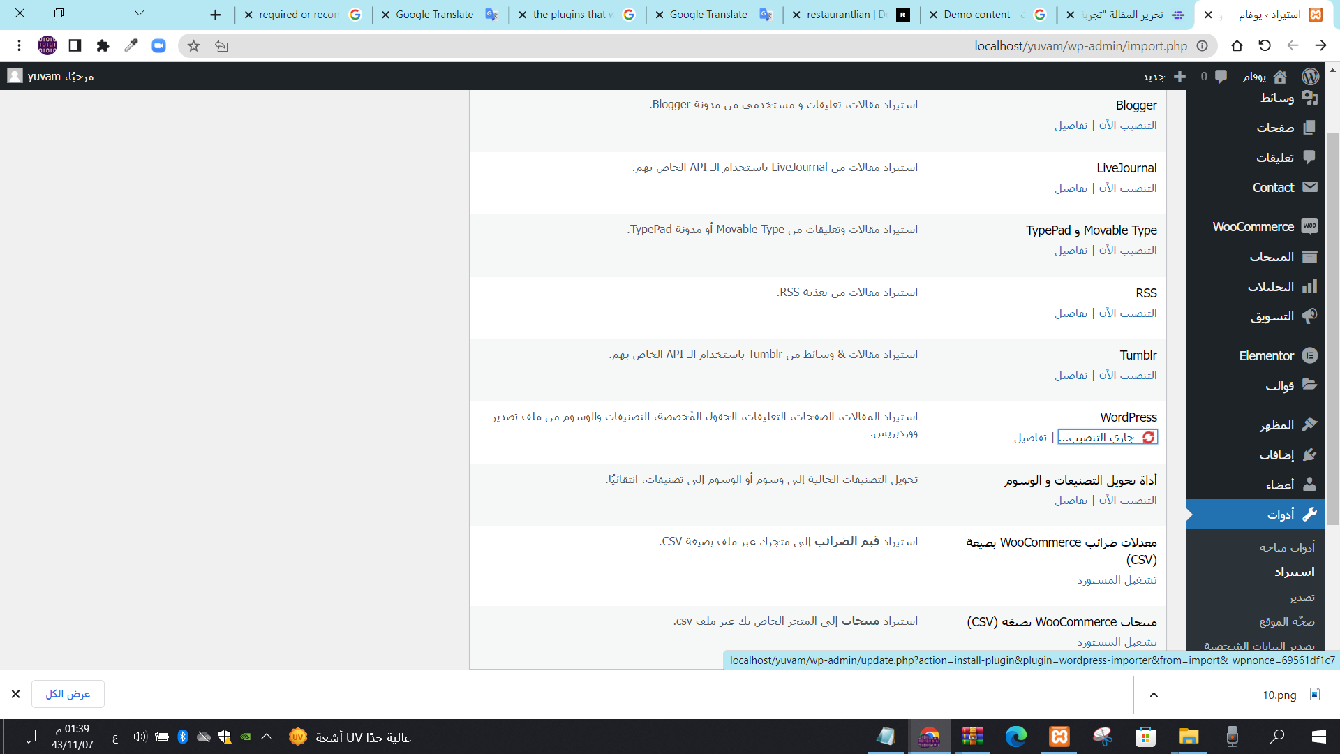1340x754 pixels.
Task: Click the comments bubble icon in admin bar
Action: coord(1220,76)
